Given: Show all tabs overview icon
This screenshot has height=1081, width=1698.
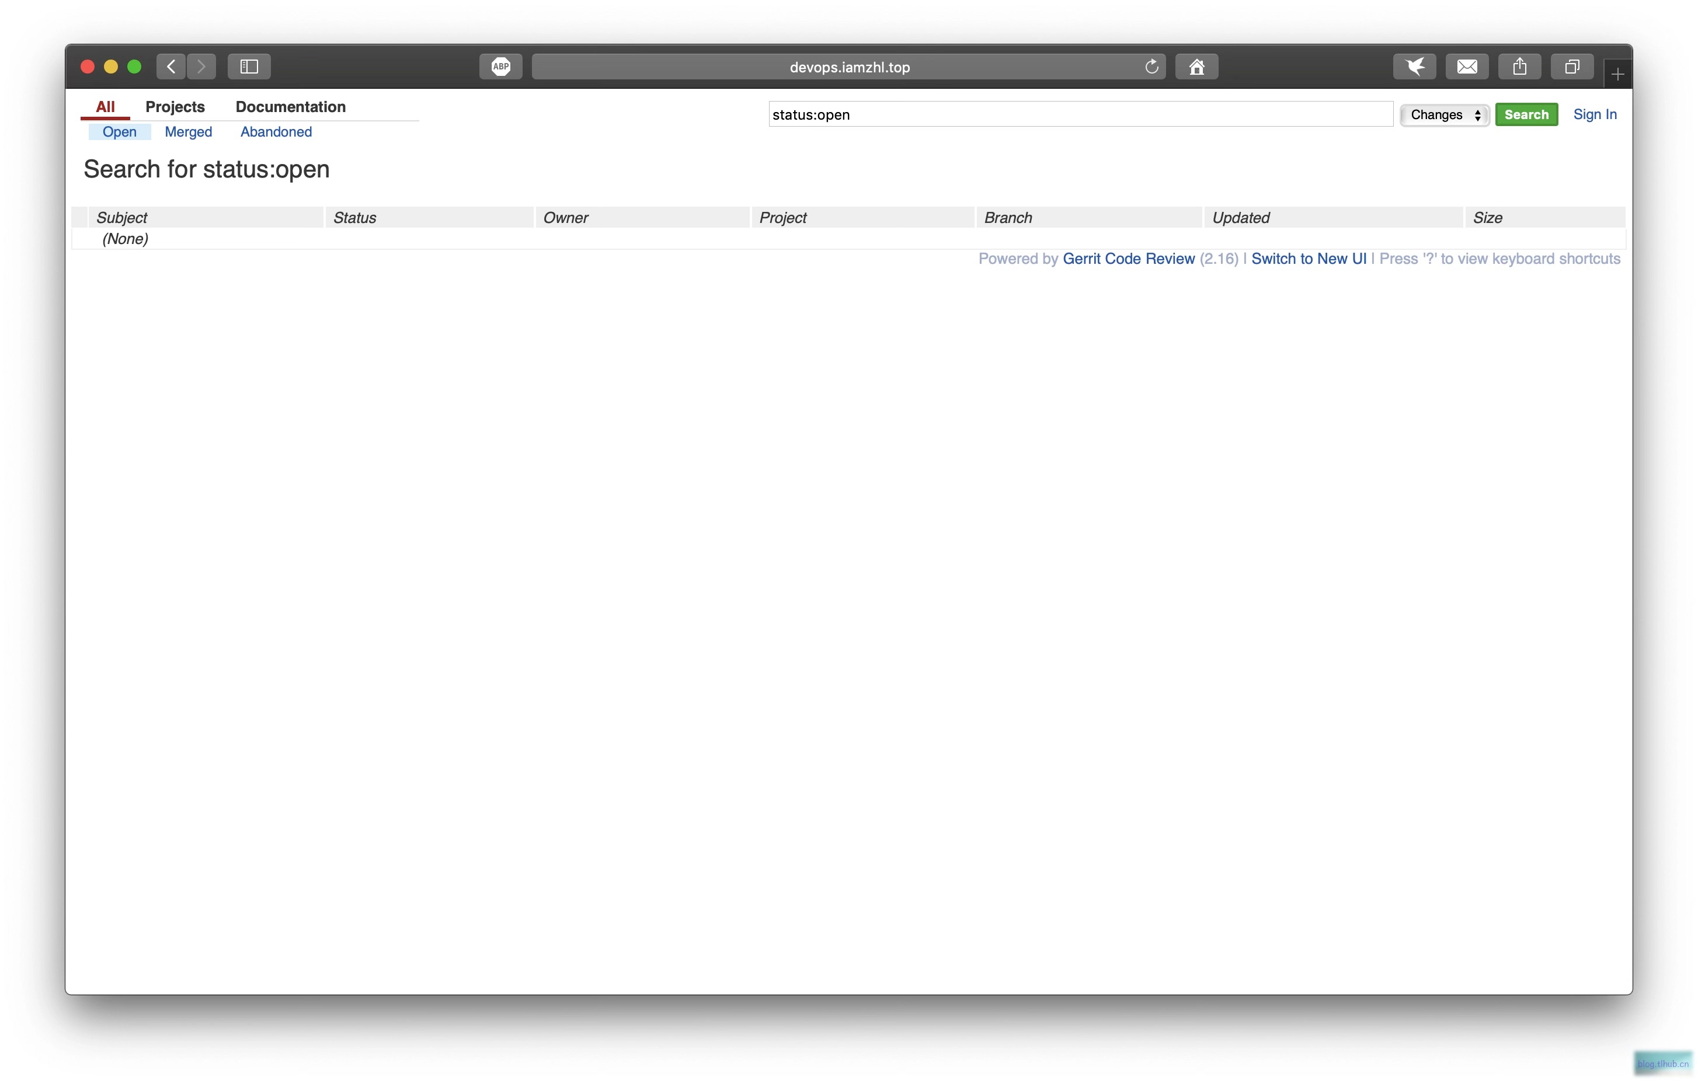Looking at the screenshot, I should 1572,66.
